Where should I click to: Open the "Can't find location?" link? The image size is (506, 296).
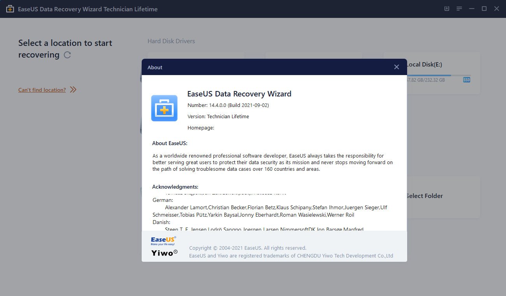42,90
